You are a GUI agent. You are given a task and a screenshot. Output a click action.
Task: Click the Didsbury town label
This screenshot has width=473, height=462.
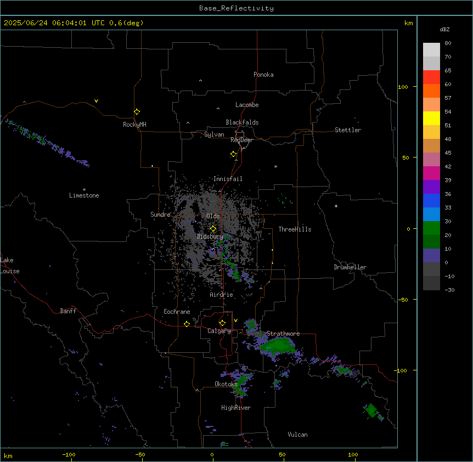pyautogui.click(x=210, y=236)
